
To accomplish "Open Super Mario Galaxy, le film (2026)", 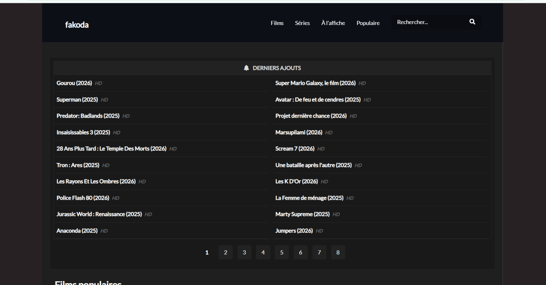I will pyautogui.click(x=315, y=83).
